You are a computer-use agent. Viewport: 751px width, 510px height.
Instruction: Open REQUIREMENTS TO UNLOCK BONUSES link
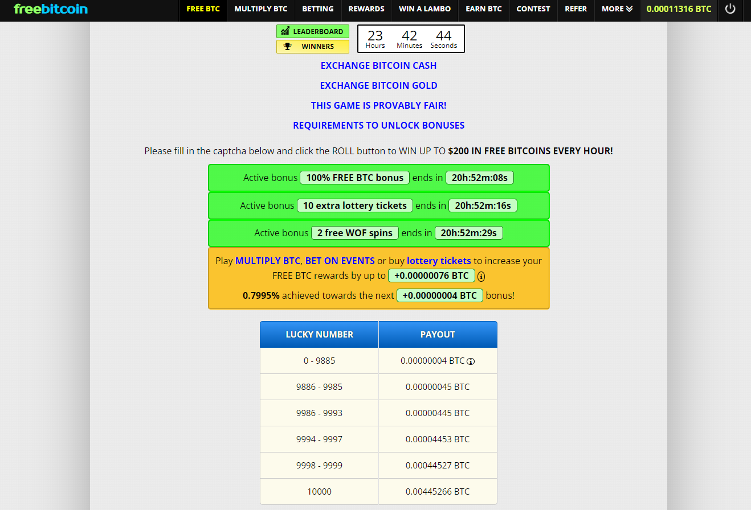coord(379,125)
